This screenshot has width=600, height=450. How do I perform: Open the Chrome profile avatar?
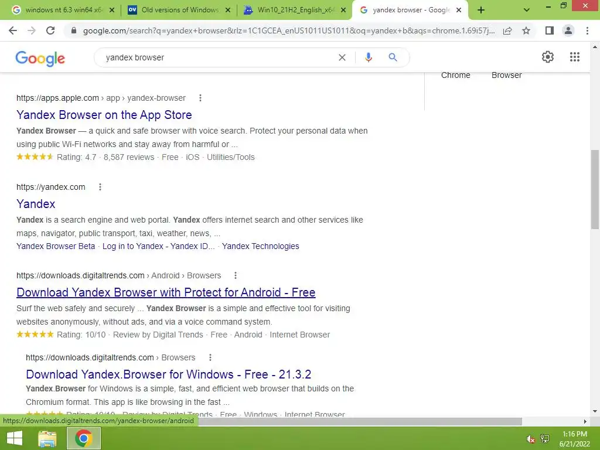[x=568, y=30]
